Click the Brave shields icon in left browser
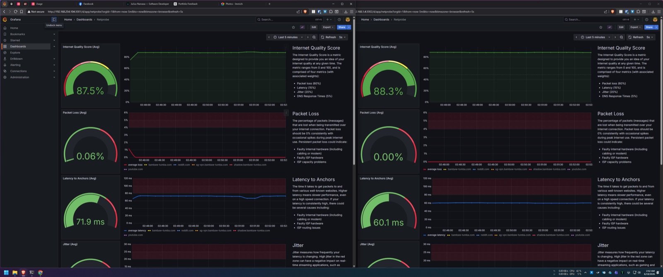This screenshot has height=277, width=663. point(305,12)
